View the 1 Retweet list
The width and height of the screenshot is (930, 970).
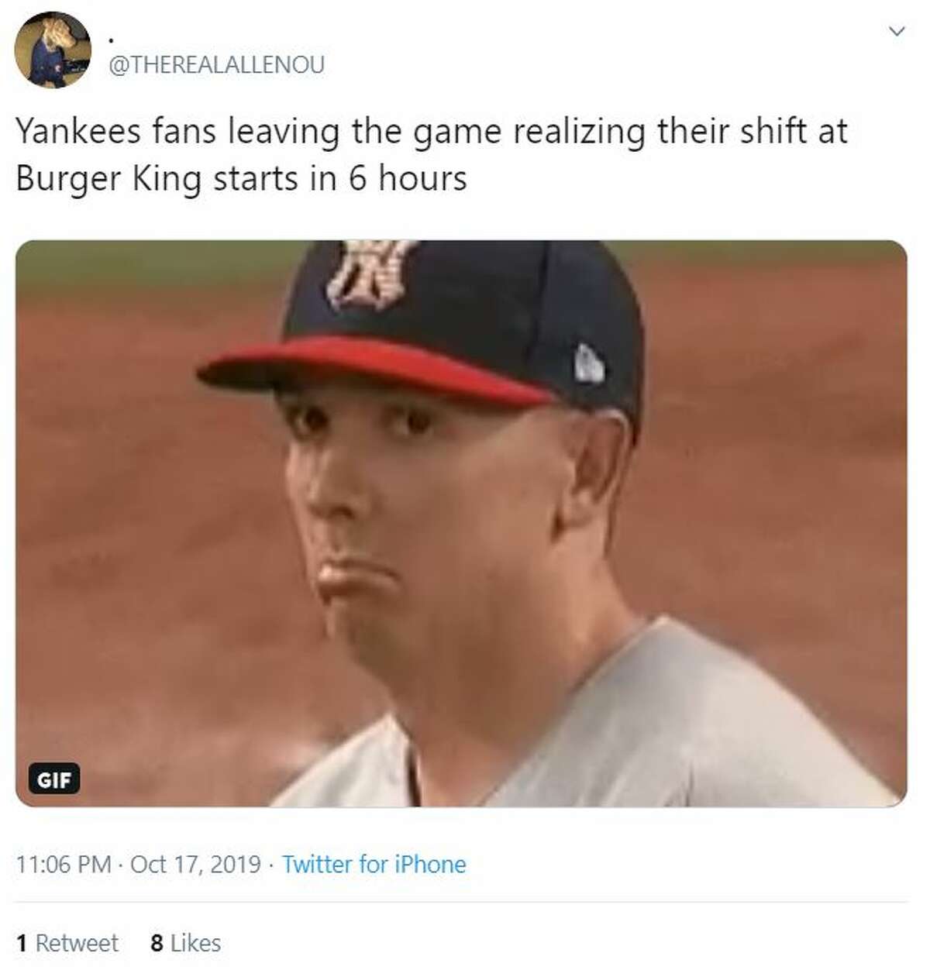[x=67, y=943]
